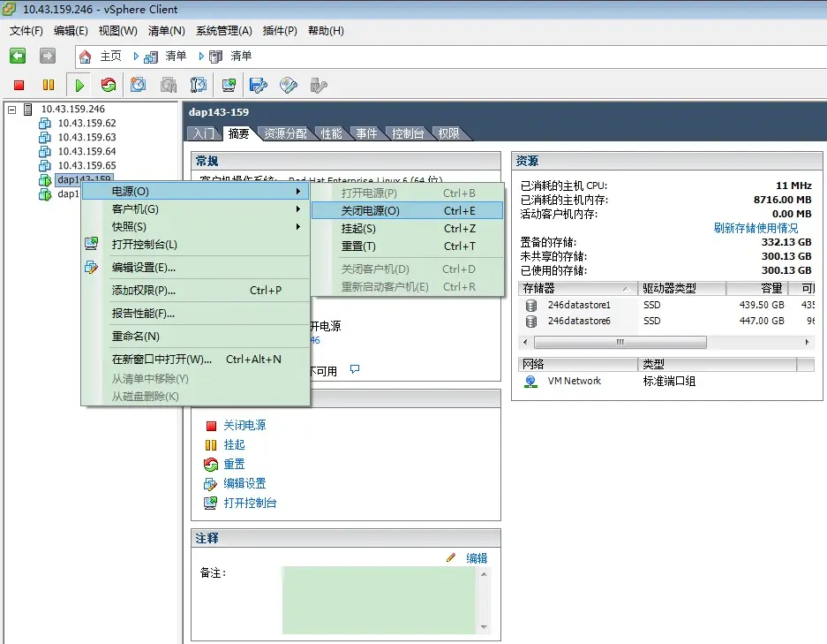
Task: Click the notes box scroll-down arrow
Action: pyautogui.click(x=484, y=627)
